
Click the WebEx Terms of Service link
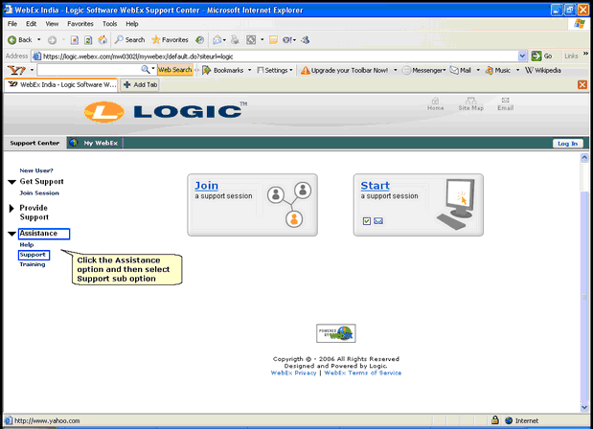click(x=363, y=373)
